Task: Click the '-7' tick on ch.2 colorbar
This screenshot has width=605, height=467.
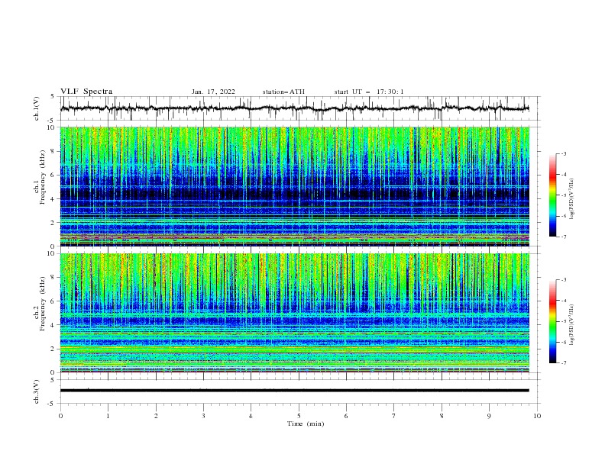Action: click(563, 362)
